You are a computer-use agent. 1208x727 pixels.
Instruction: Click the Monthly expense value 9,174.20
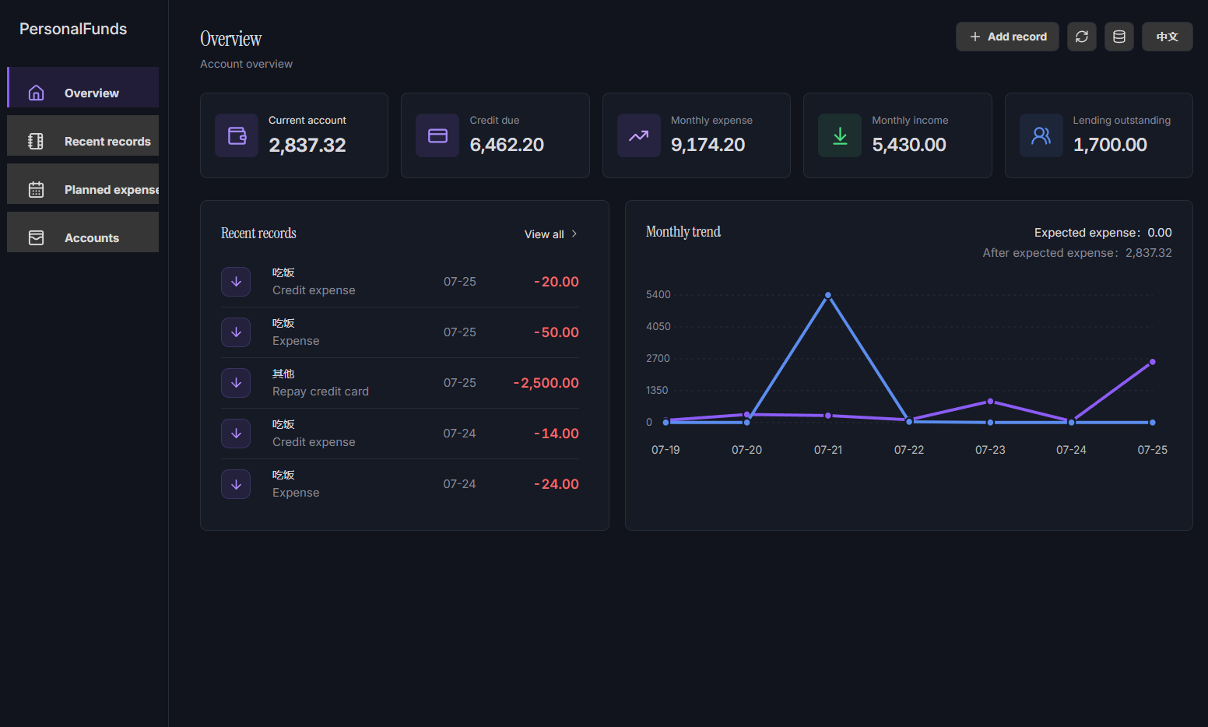[708, 145]
